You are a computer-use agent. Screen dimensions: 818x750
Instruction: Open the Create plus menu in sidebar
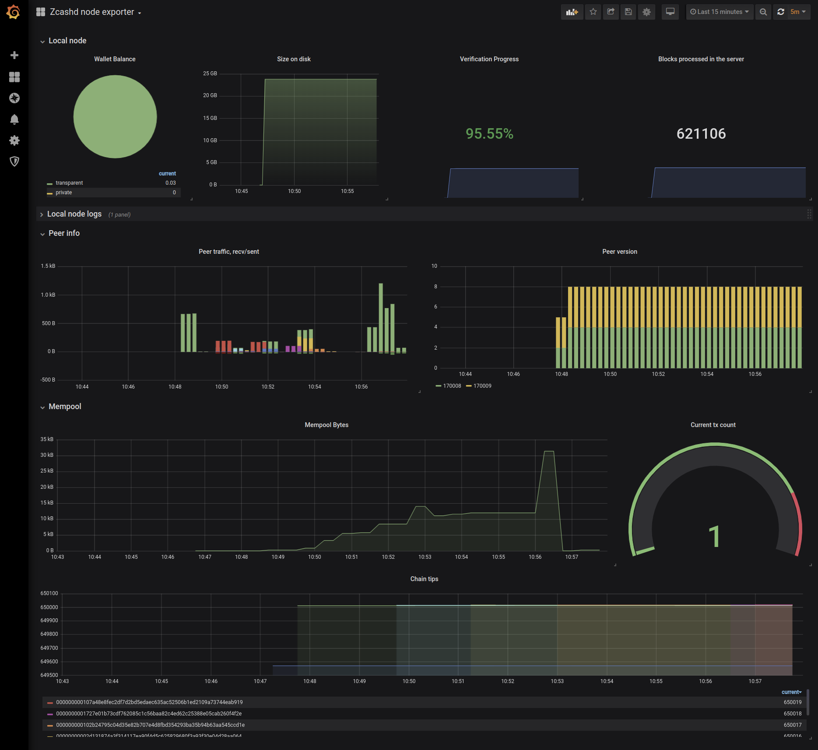(14, 55)
